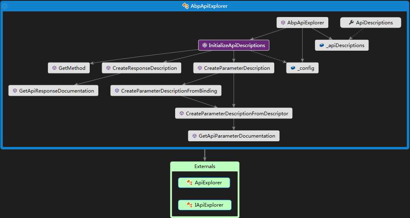
Task: Click the method icon on GetApiResponseDocumentation
Action: [x=15, y=91]
